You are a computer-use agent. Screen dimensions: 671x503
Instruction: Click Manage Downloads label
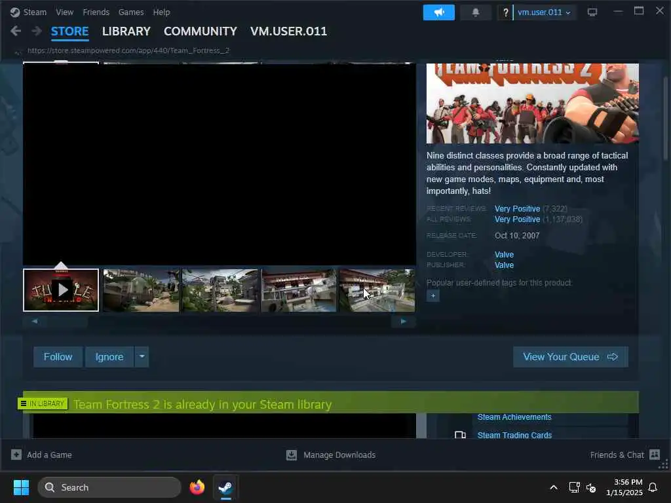click(339, 455)
